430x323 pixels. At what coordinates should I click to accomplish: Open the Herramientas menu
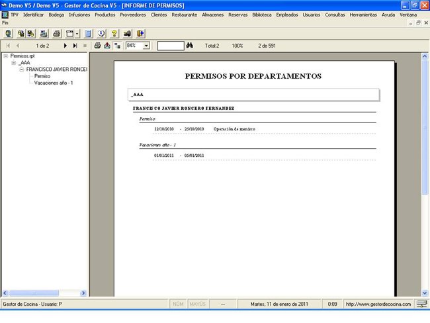coord(363,15)
